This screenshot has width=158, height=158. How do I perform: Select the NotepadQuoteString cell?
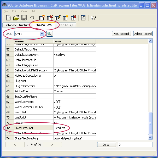34,76
